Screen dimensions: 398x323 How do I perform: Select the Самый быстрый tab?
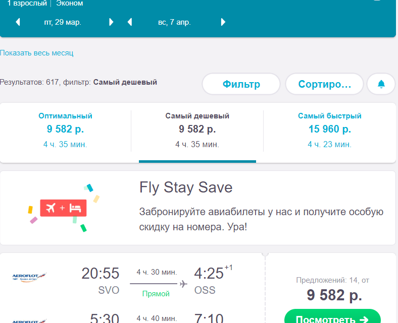point(329,130)
